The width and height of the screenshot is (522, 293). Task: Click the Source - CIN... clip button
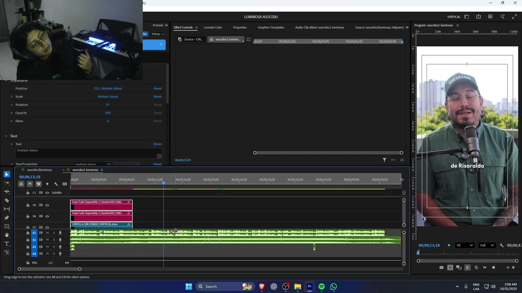190,39
